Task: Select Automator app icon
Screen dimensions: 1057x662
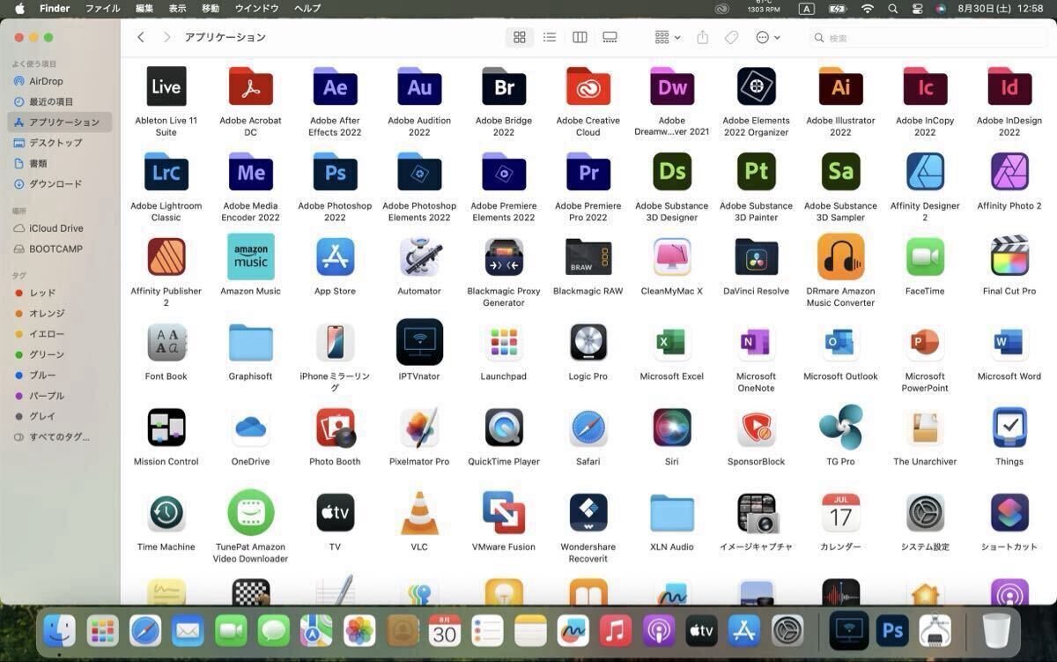Action: coord(419,257)
